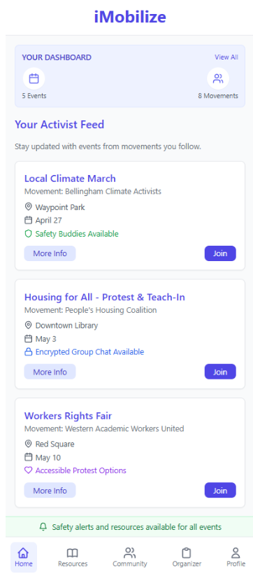Go to the Home tab
This screenshot has width=253, height=574.
[23, 557]
